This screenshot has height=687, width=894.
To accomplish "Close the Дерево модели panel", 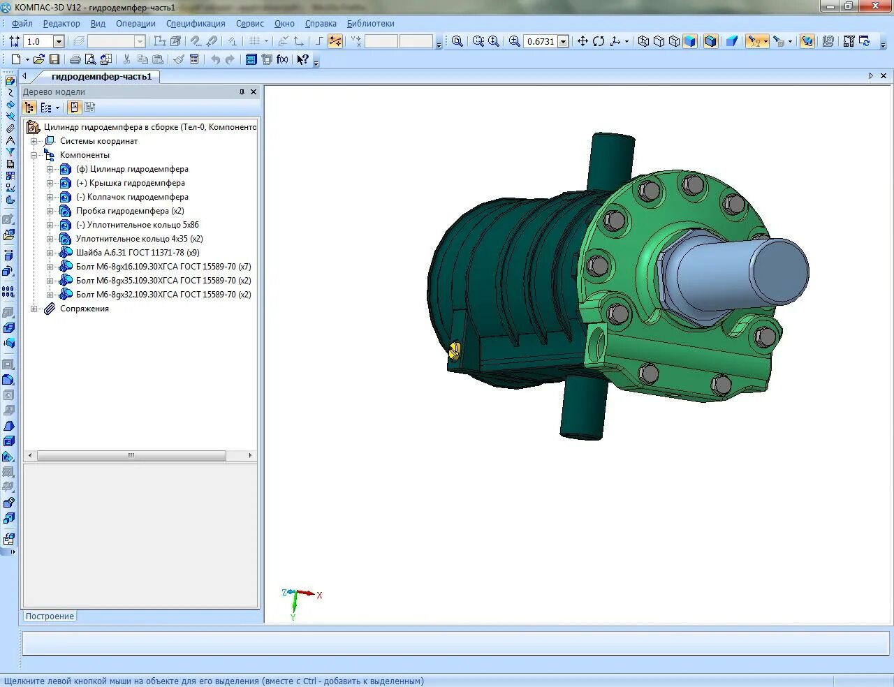I will pyautogui.click(x=254, y=92).
